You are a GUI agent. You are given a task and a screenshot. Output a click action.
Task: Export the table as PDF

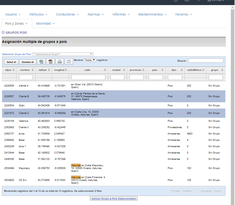pyautogui.click(x=50, y=62)
